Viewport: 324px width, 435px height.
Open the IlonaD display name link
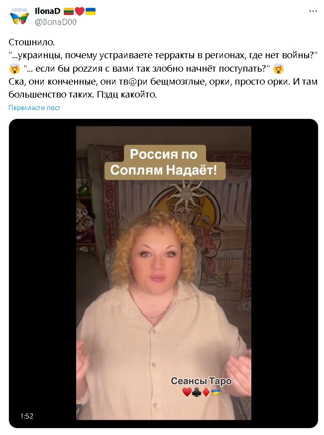[x=47, y=11]
